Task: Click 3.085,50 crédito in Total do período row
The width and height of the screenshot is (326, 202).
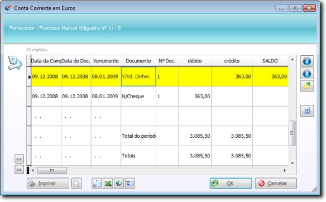Action: pos(232,136)
